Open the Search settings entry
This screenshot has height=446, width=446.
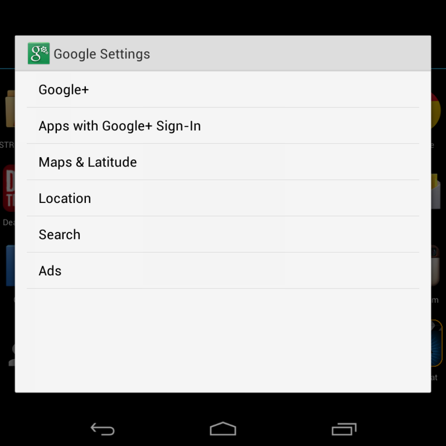pos(223,235)
